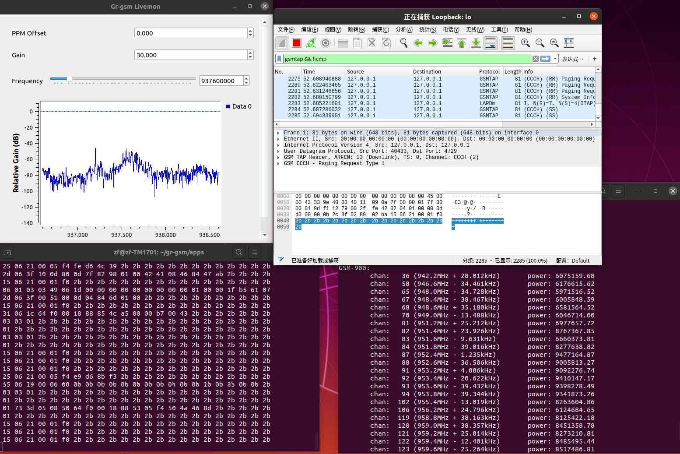This screenshot has height=454, width=680.
Task: Expand User Datagram Protocol row
Action: coord(278,151)
